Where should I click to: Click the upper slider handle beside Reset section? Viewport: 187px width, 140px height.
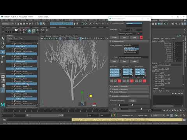pyautogui.click(x=132, y=105)
